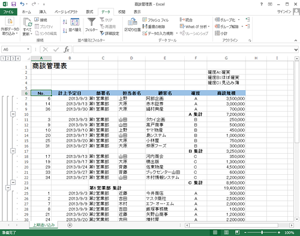Collapse the A 集計 group minus button
This screenshot has height=236, width=300.
(13, 114)
